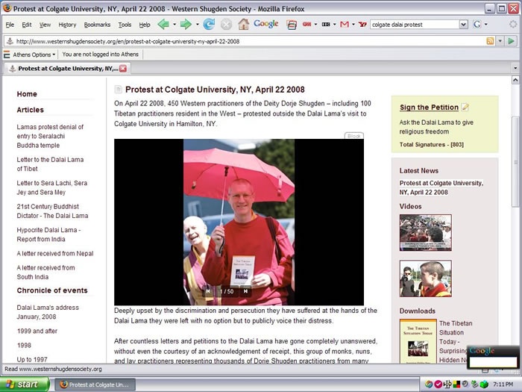
Task: Click the red printer-like toolbar icon
Action: (x=292, y=25)
